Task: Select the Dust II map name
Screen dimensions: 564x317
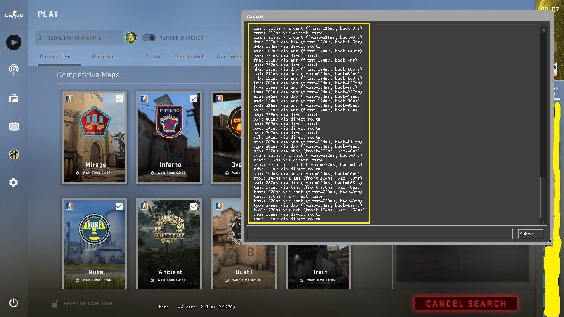Action: tap(245, 272)
